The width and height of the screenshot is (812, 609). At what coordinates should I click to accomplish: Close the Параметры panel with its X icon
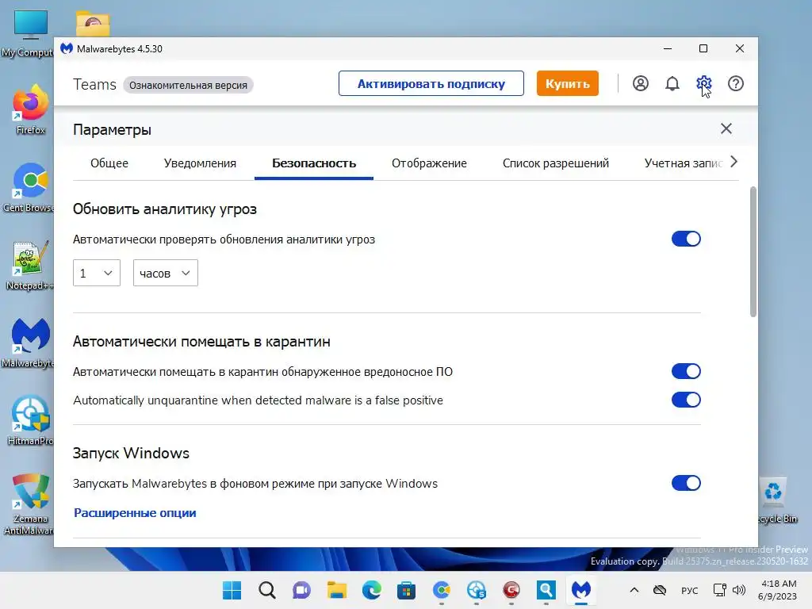click(x=726, y=128)
